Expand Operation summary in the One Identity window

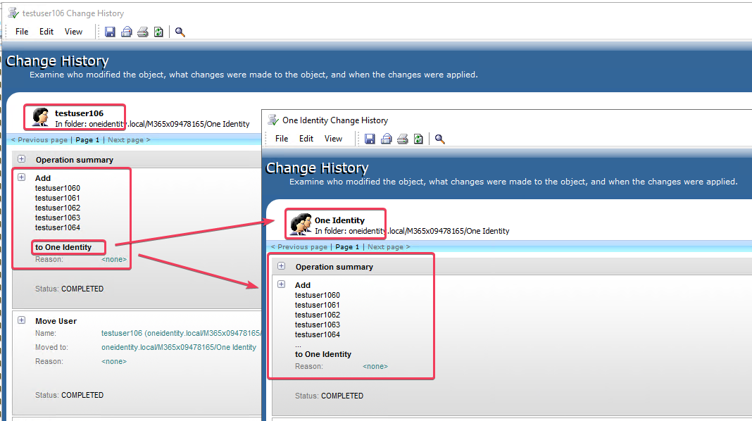[x=282, y=265]
